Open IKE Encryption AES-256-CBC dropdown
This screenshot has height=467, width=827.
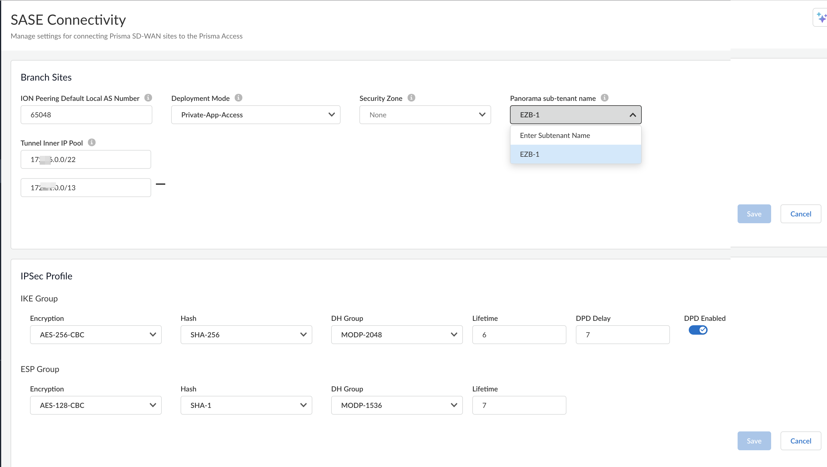pos(96,335)
